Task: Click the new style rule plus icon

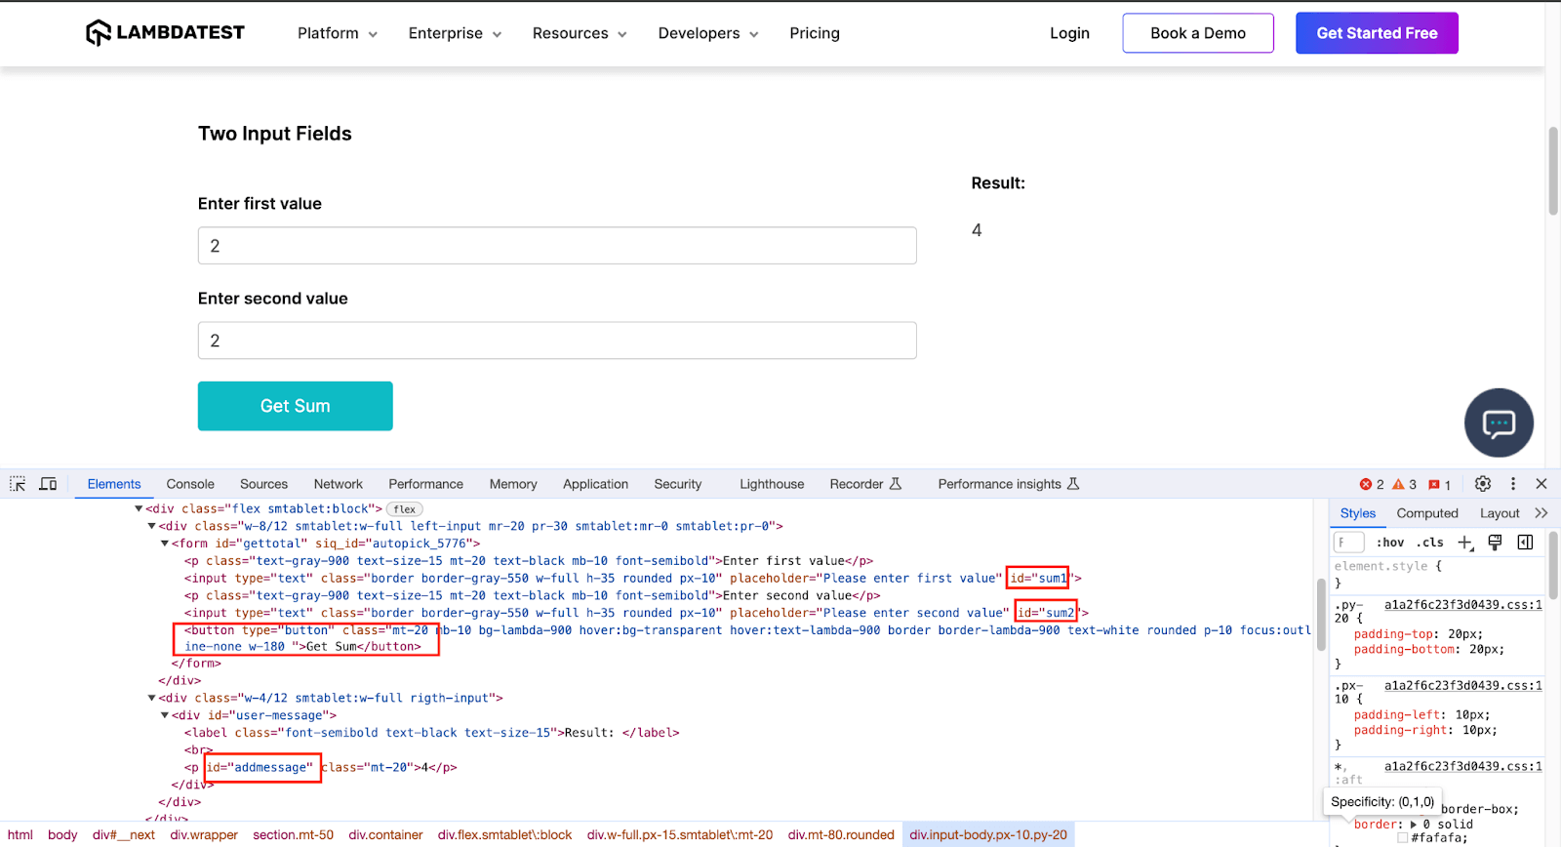Action: [x=1465, y=543]
